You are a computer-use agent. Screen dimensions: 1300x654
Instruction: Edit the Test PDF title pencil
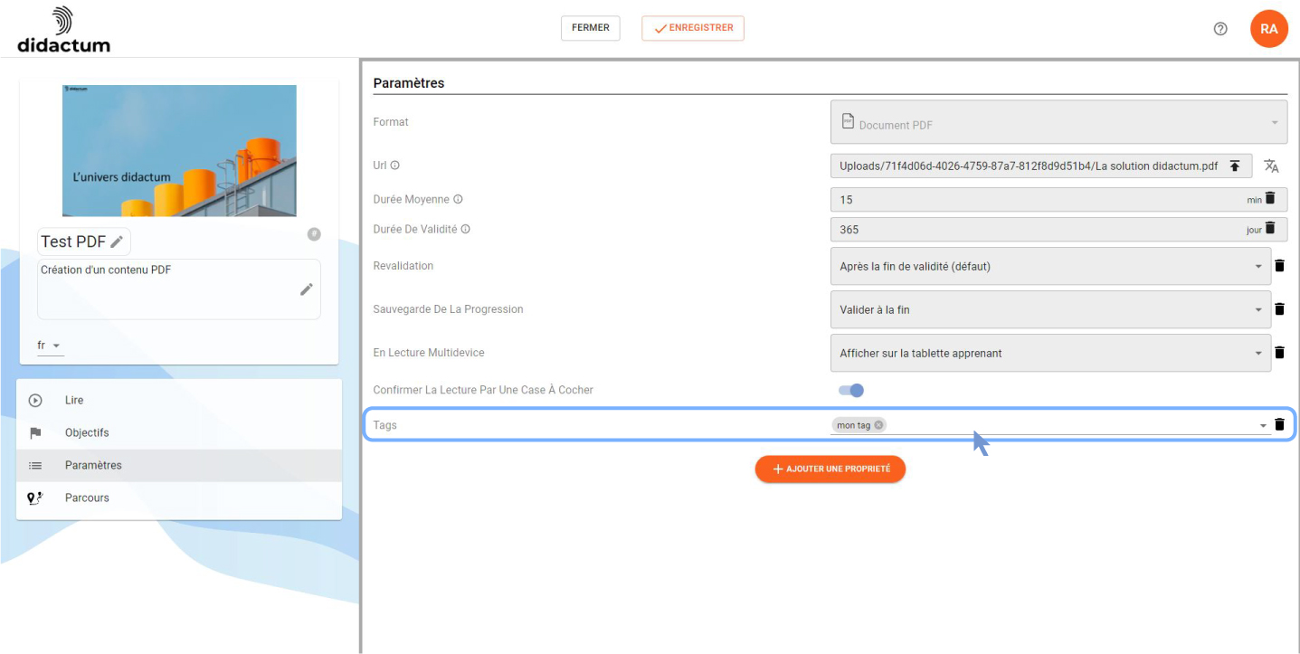point(117,242)
